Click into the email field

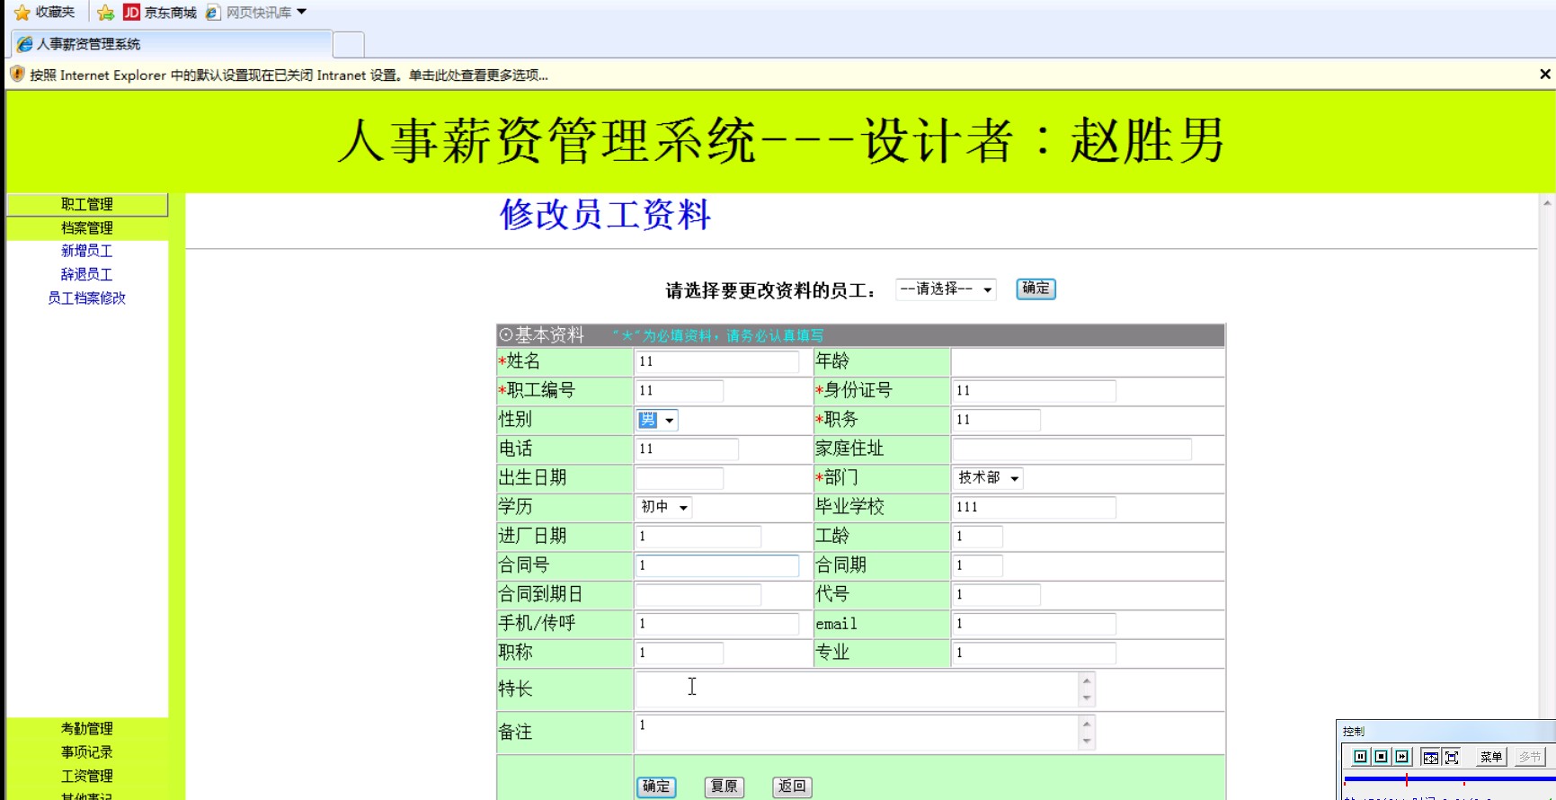tap(1034, 623)
